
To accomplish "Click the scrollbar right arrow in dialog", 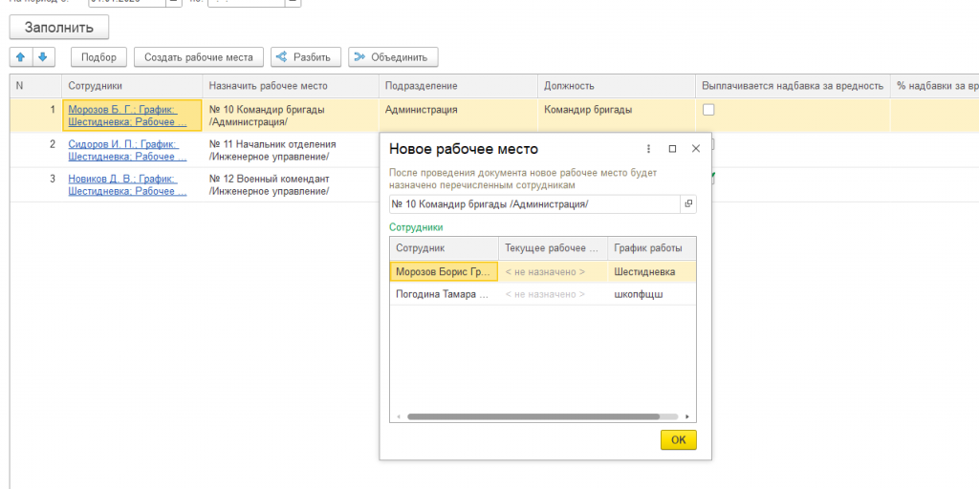I will (x=687, y=416).
